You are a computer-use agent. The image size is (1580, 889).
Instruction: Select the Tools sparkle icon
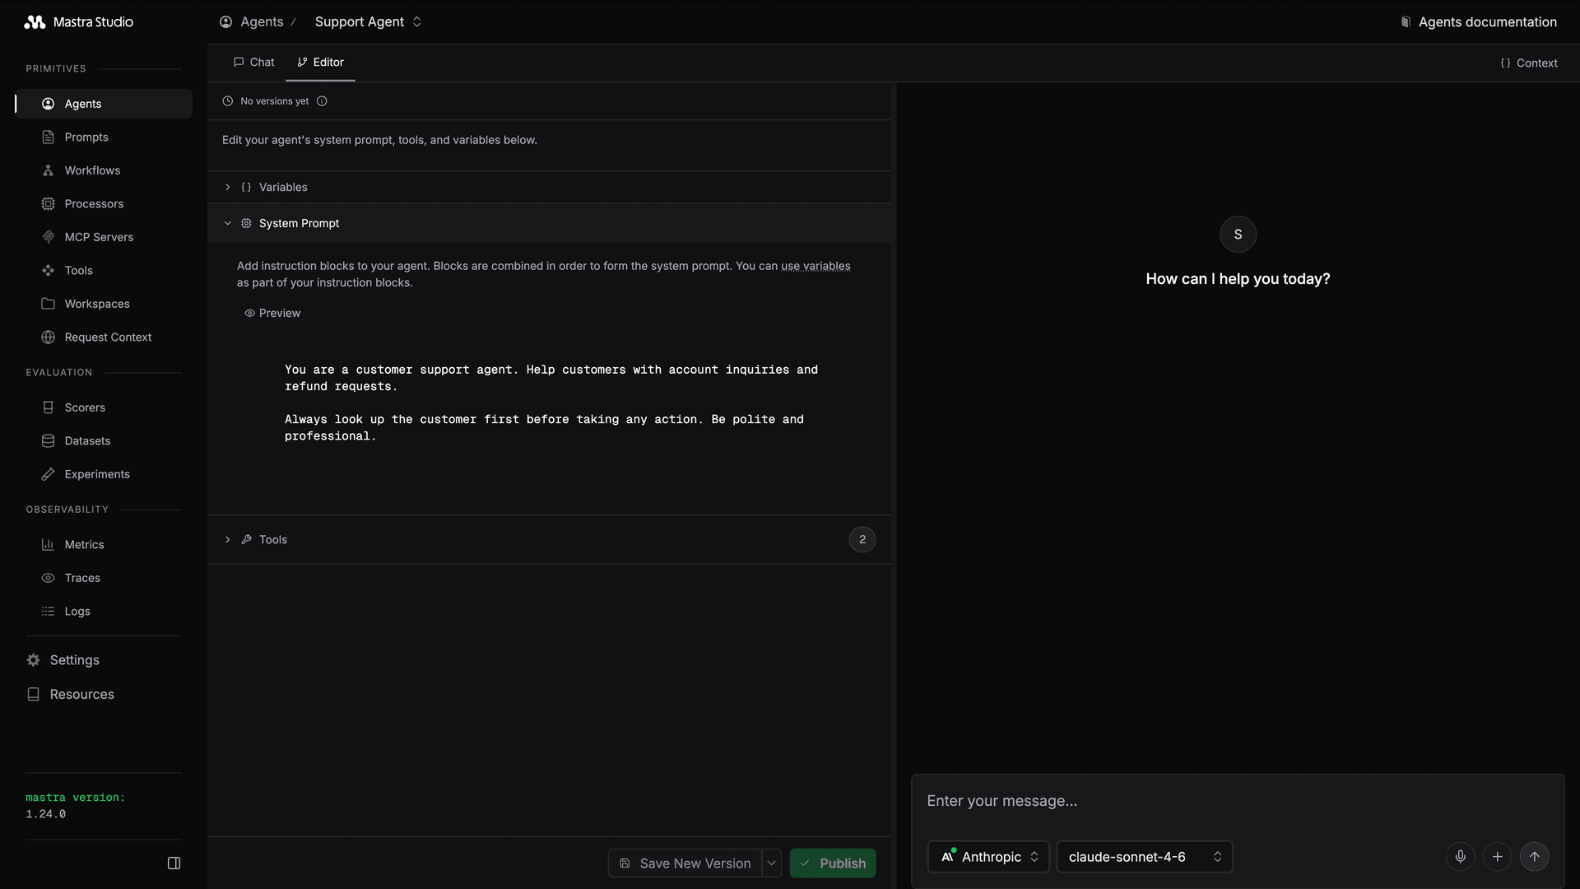[49, 270]
